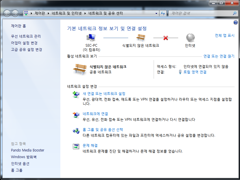The height and width of the screenshot is (180, 240).
Task: Click the forward navigation arrow button
Action: [x=15, y=14]
